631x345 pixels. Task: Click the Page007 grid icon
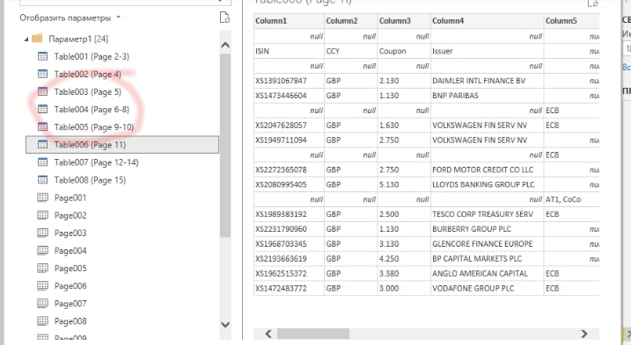[42, 303]
